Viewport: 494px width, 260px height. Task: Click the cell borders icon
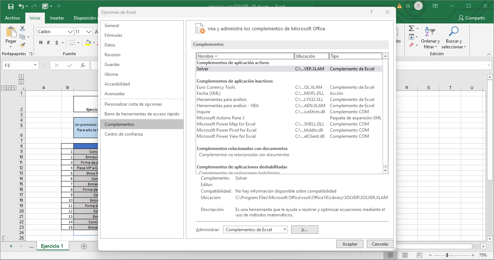coord(72,43)
